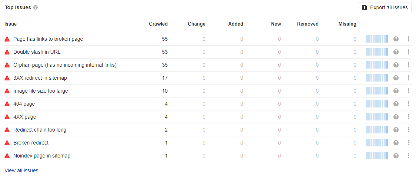Image resolution: width=416 pixels, height=179 pixels.
Task: Sort by the Crawled column header
Action: click(x=158, y=24)
